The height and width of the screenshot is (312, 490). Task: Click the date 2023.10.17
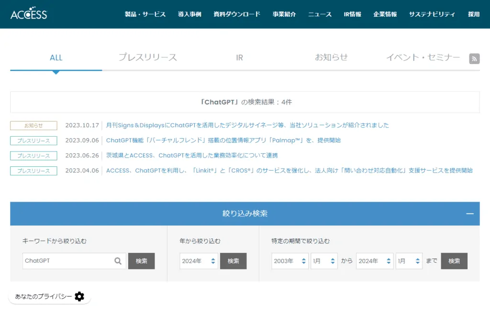pyautogui.click(x=82, y=126)
